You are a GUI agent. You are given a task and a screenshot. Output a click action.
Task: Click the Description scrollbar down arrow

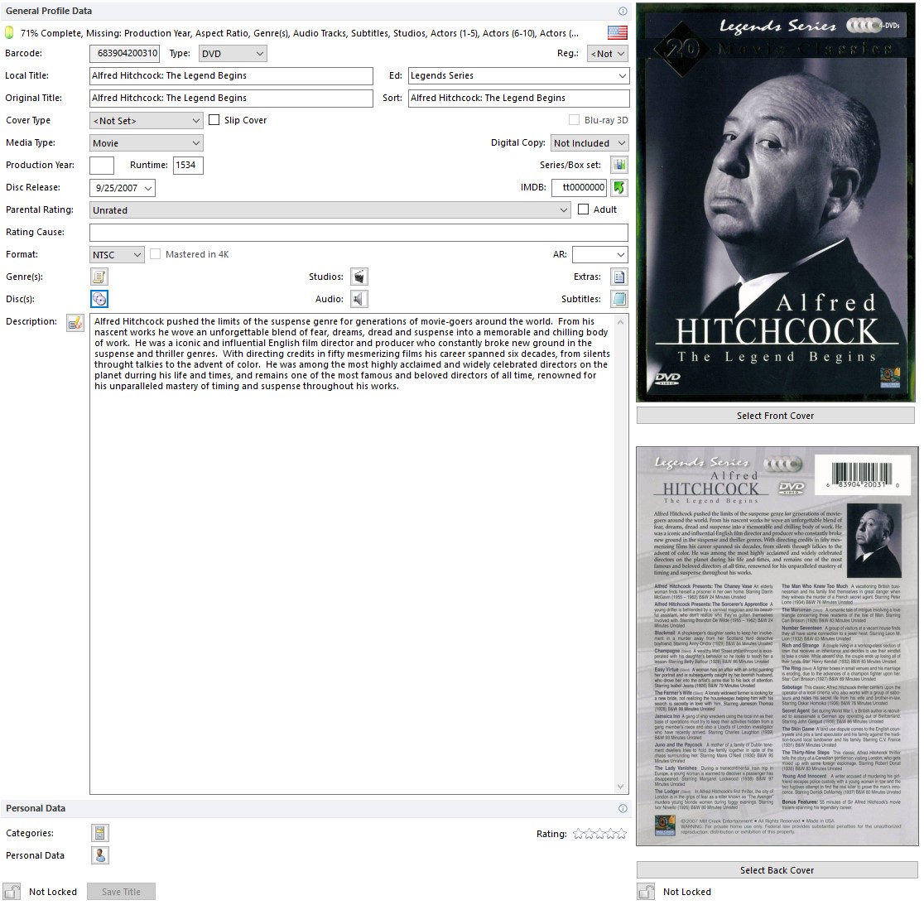tap(620, 787)
